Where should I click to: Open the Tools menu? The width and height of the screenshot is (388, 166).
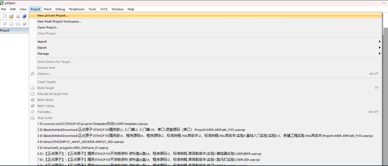click(x=92, y=9)
